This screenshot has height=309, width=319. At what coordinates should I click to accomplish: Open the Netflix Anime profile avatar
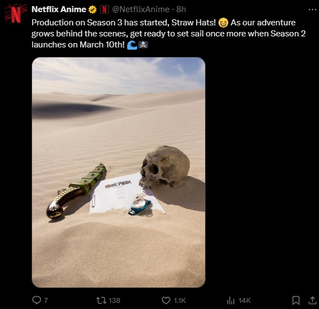(x=16, y=14)
